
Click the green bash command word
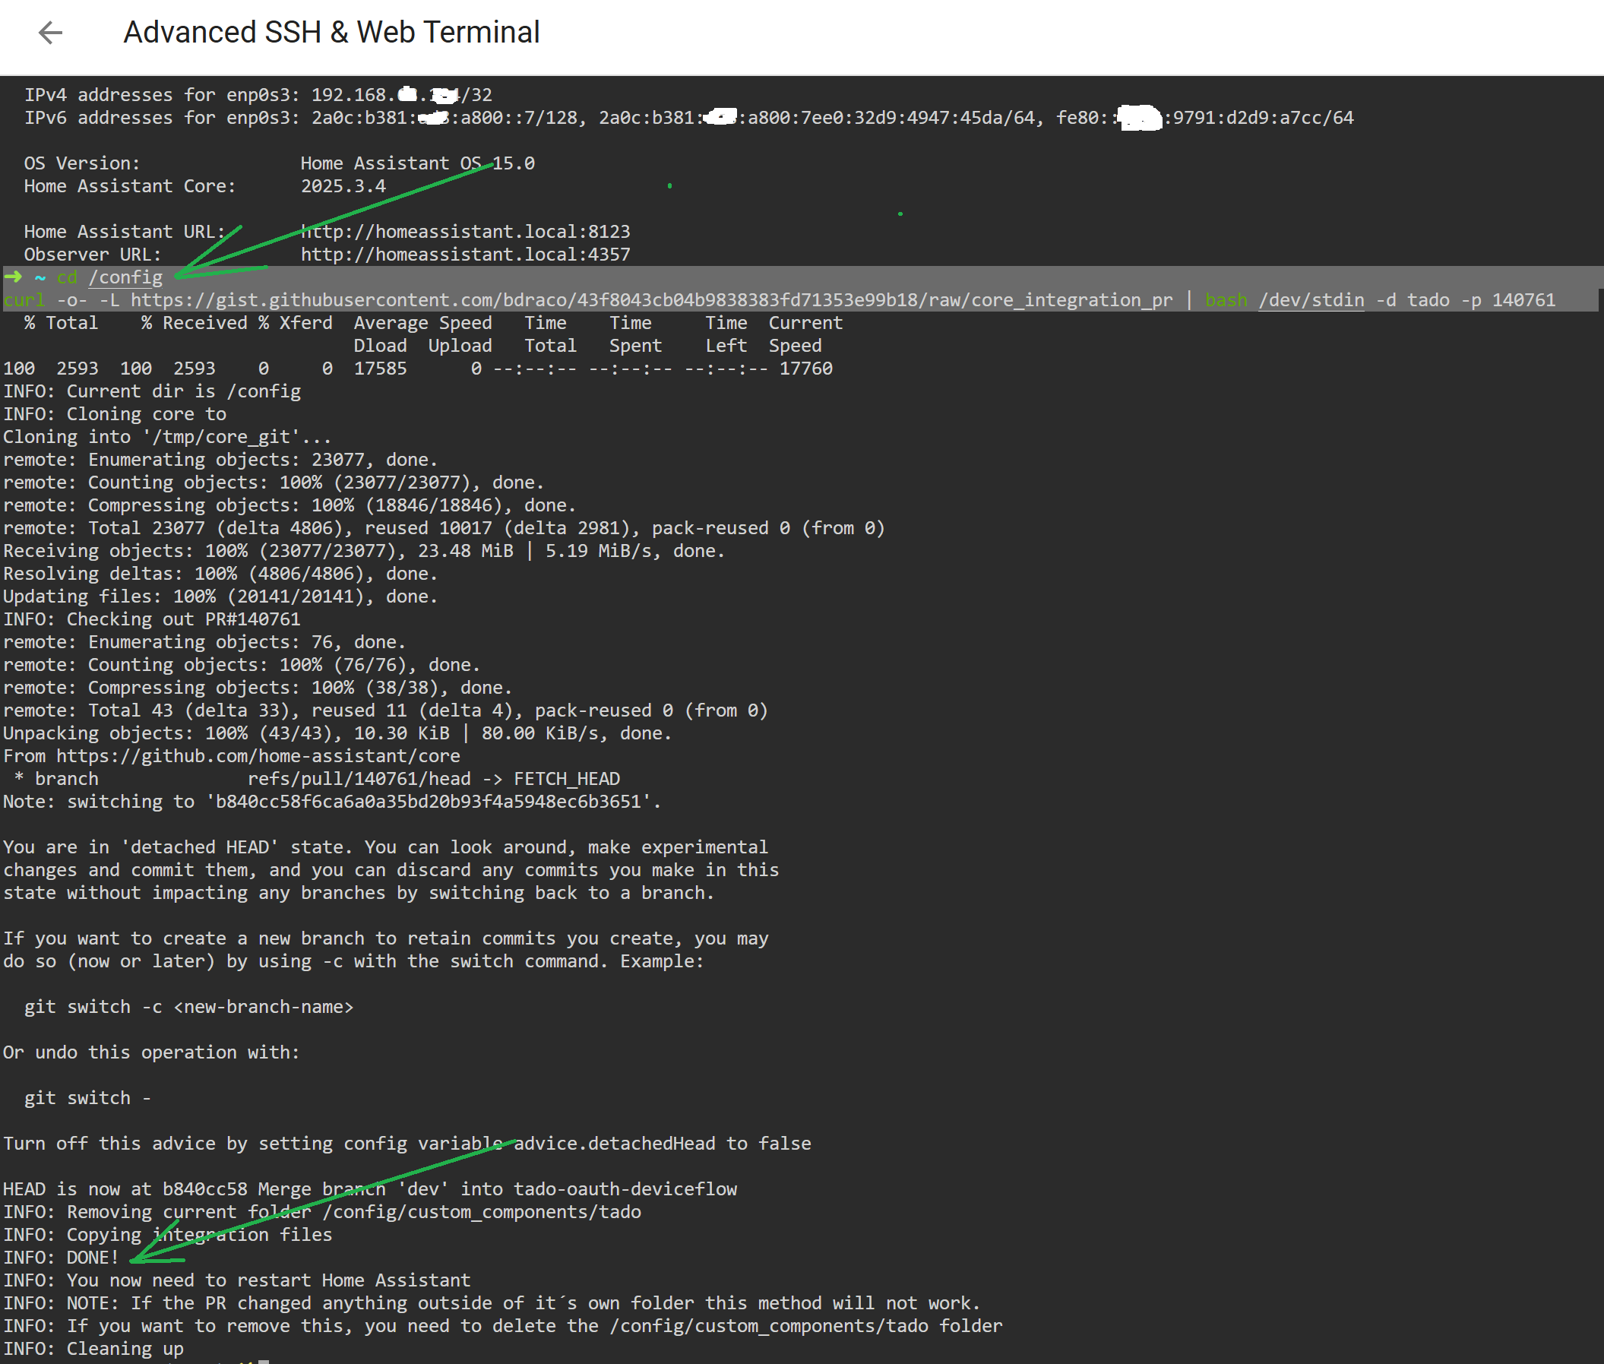(x=1226, y=300)
